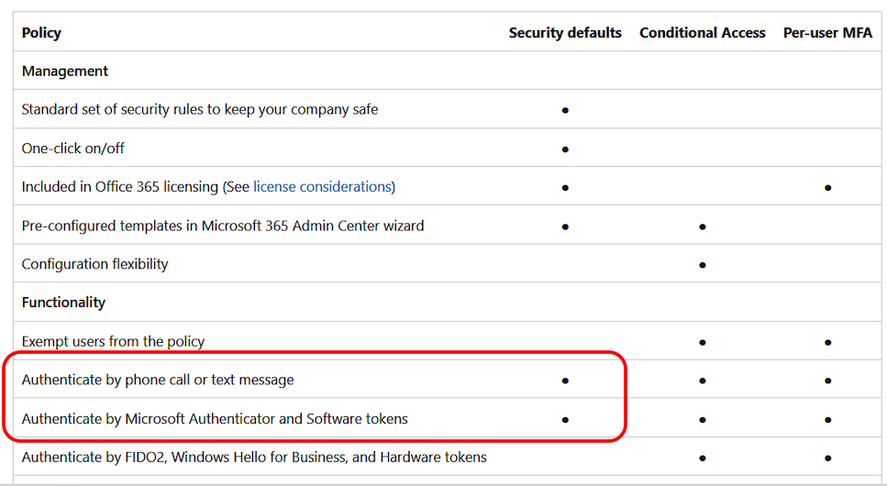887x486 pixels.
Task: Select 'Pre-configured templates in Microsoft 365' row text
Action: (223, 226)
